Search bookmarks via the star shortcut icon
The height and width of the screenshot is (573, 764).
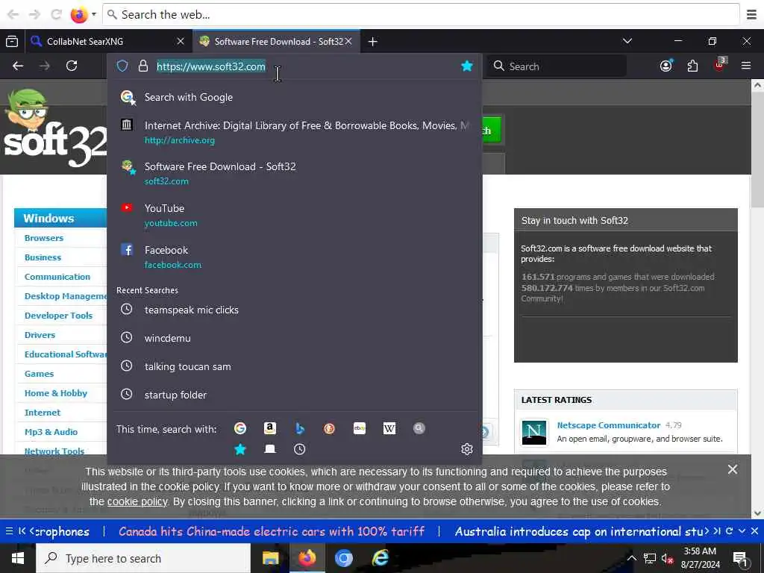point(240,449)
